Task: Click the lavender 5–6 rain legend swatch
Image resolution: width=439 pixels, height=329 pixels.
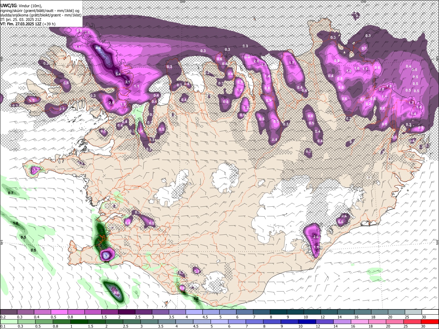Action: (x=219, y=321)
